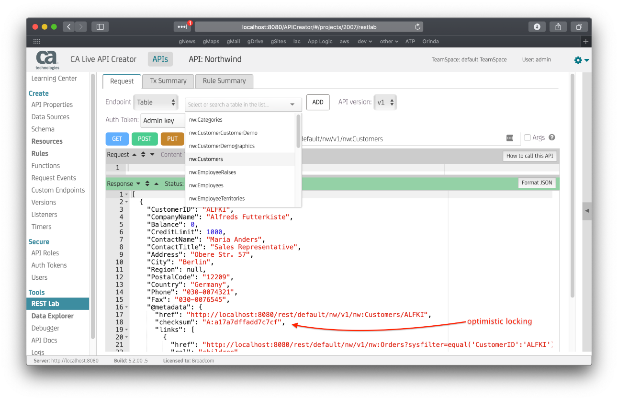Open the Rule Summary tab
The width and height of the screenshot is (618, 400).
coord(224,81)
